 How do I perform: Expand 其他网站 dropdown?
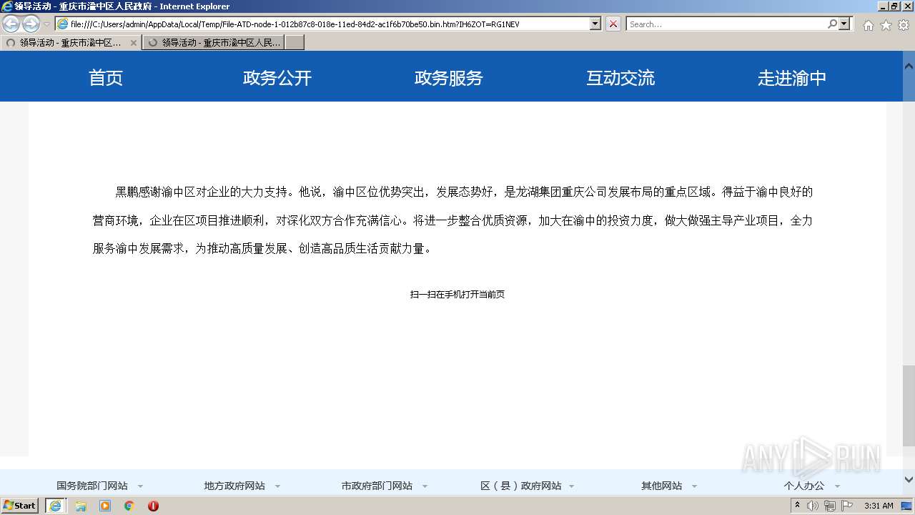[x=693, y=486]
